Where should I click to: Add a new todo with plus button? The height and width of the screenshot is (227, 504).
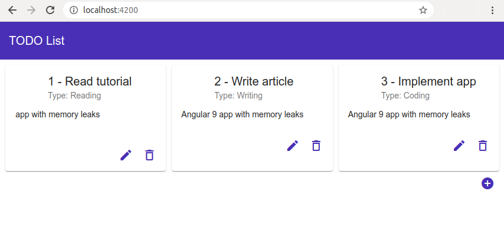pyautogui.click(x=487, y=183)
